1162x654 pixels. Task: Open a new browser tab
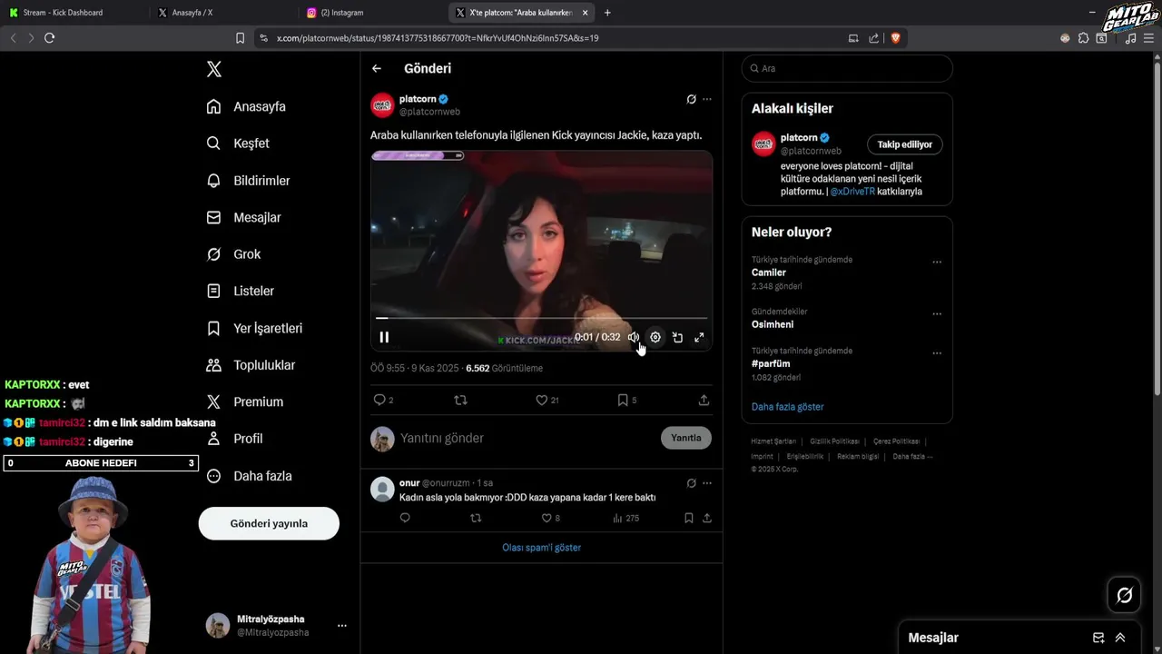click(607, 13)
